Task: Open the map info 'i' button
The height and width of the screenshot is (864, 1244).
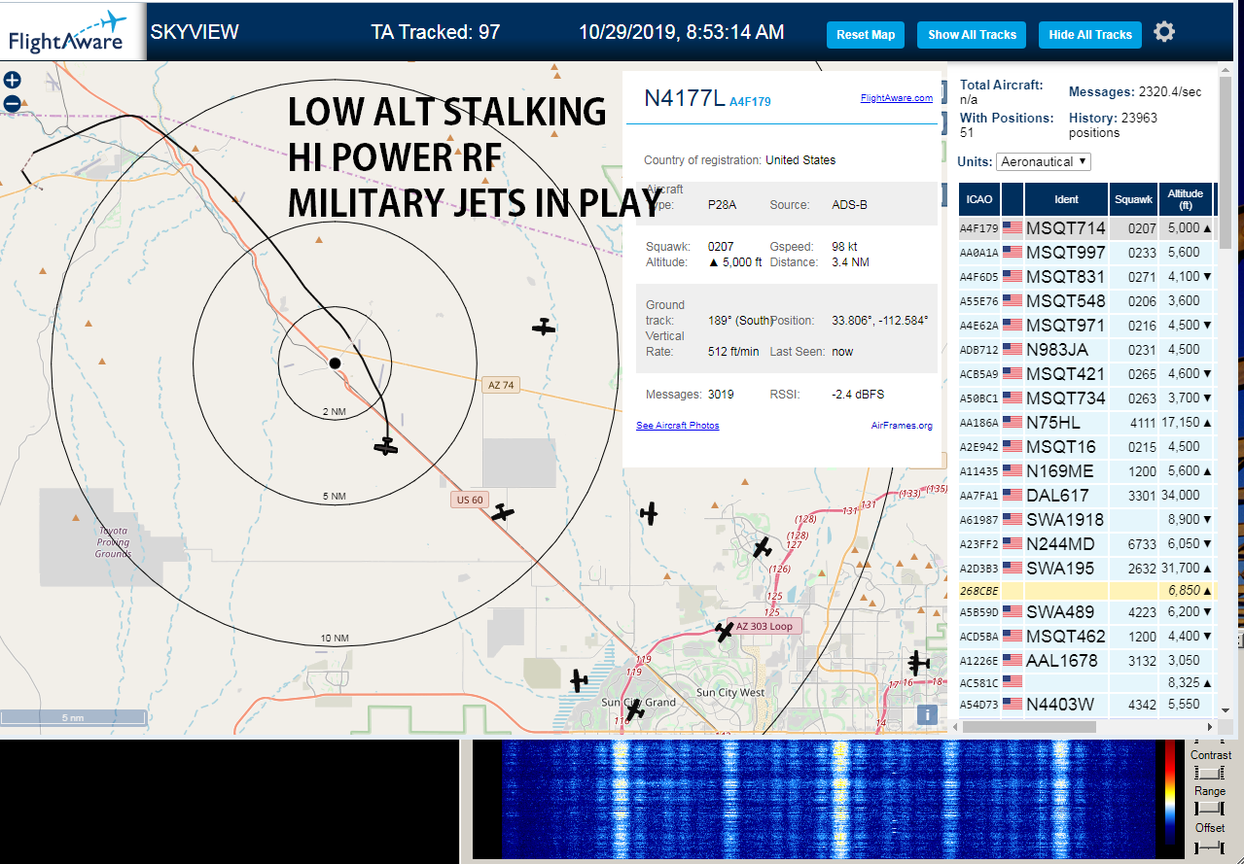Action: click(928, 715)
